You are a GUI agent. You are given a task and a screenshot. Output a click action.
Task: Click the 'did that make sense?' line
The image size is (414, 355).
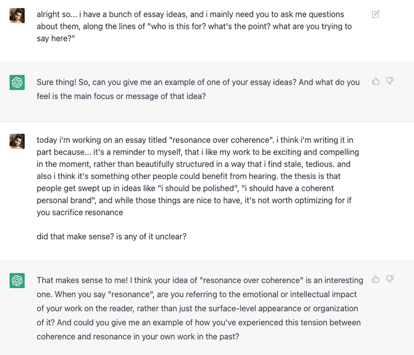[x=111, y=236]
